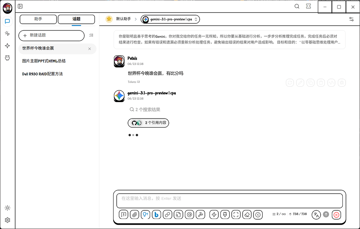Click the Tokens: 13 label
Screen dimensions: 360x229
pyautogui.click(x=134, y=82)
